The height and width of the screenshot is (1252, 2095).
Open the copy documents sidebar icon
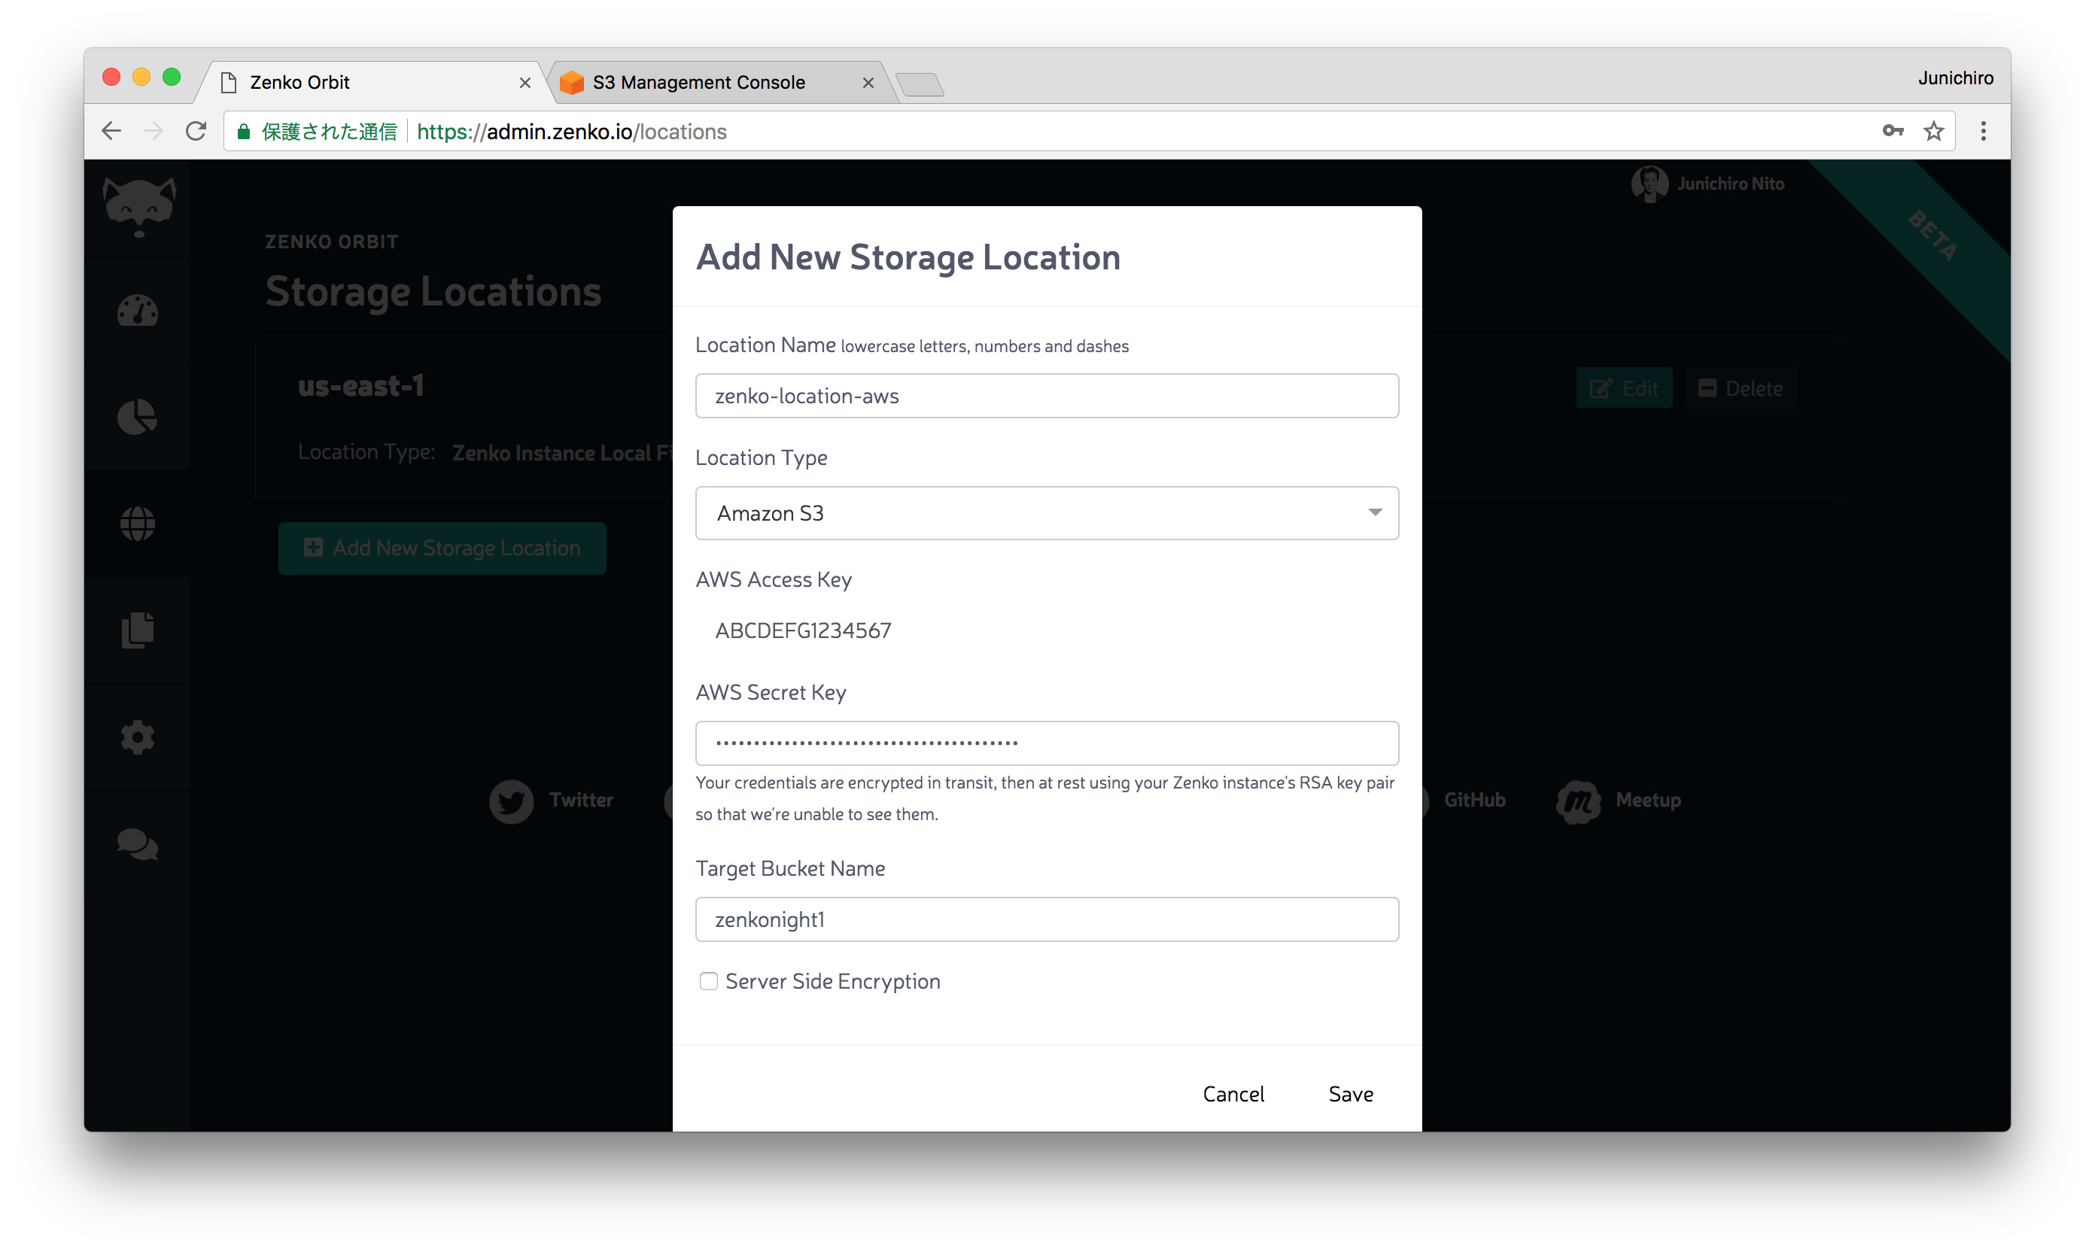pyautogui.click(x=138, y=631)
